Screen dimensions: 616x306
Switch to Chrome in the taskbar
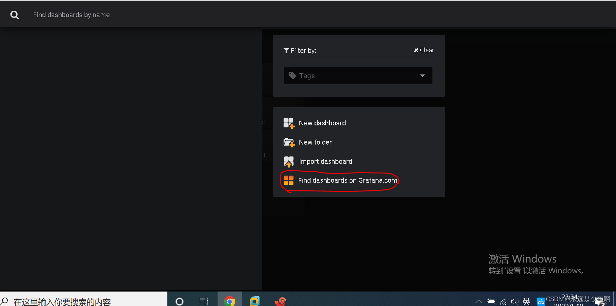[x=230, y=301]
